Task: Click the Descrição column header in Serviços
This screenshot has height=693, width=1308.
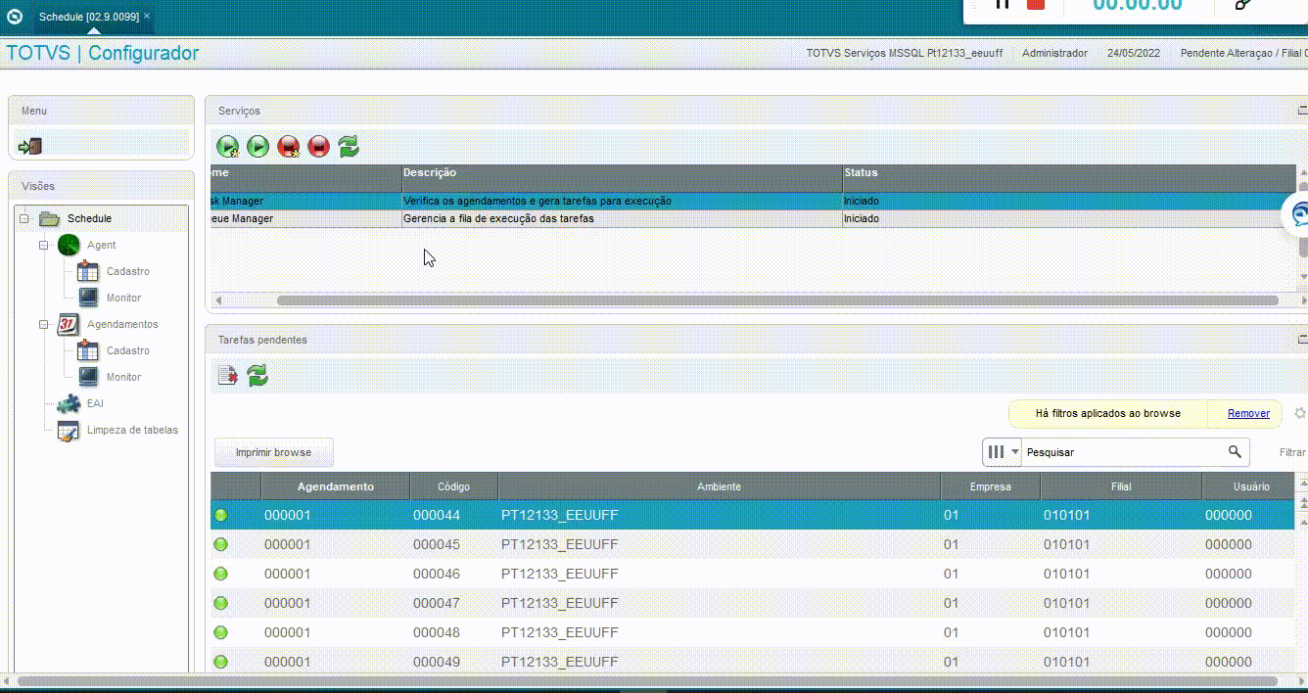Action: (622, 172)
